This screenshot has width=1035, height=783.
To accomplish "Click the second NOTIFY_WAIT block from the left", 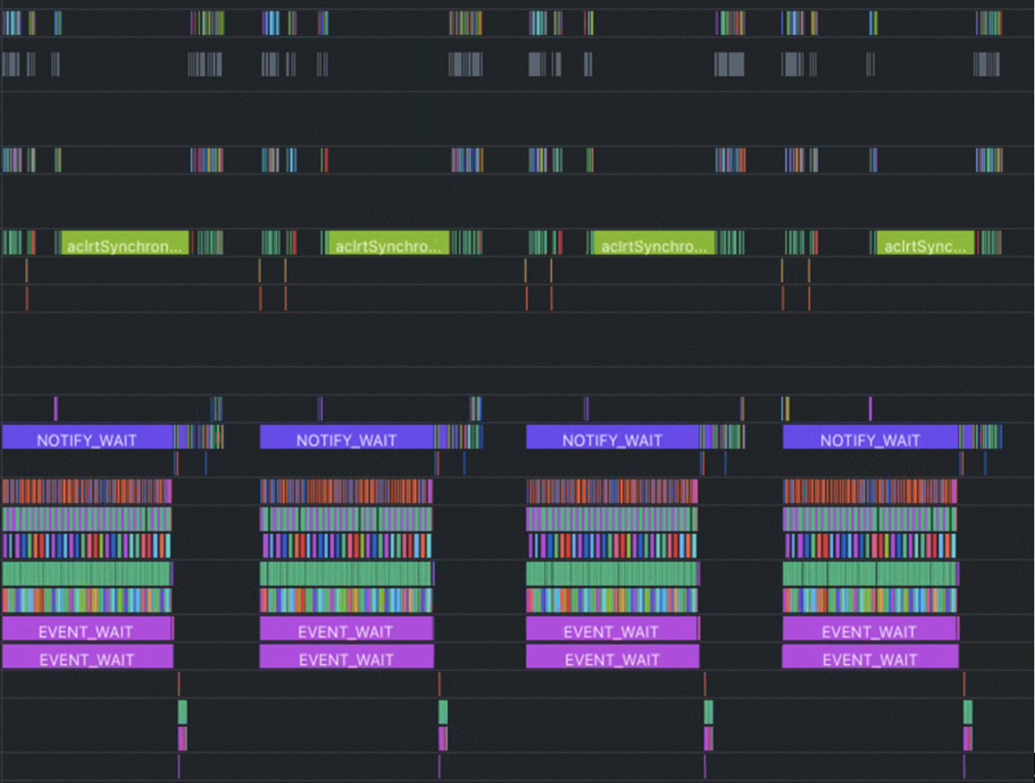I will [x=347, y=438].
